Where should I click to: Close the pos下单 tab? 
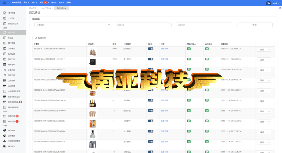click(50, 8)
